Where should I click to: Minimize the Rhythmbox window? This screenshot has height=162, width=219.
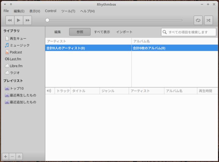point(202,5)
